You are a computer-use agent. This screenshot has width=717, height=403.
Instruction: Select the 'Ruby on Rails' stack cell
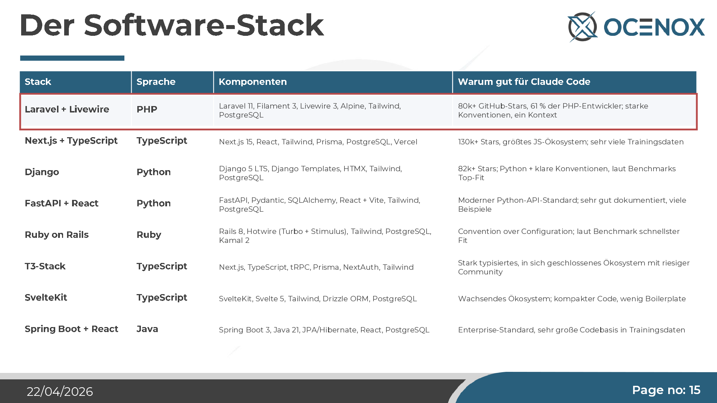click(x=76, y=235)
